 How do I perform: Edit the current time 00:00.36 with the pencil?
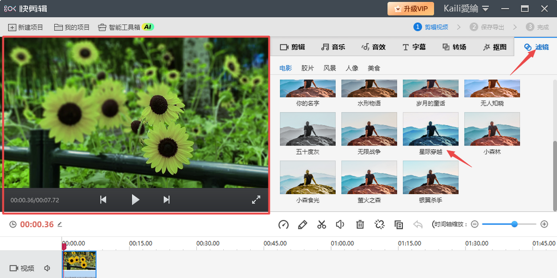(x=59, y=224)
